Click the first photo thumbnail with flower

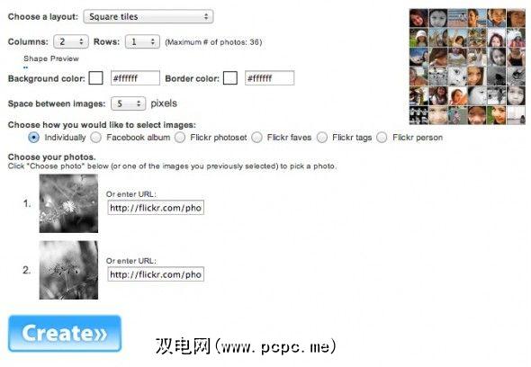coord(68,203)
